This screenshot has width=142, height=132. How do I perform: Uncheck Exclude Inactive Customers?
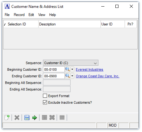click(x=45, y=102)
